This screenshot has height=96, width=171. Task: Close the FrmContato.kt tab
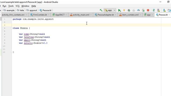(49, 15)
